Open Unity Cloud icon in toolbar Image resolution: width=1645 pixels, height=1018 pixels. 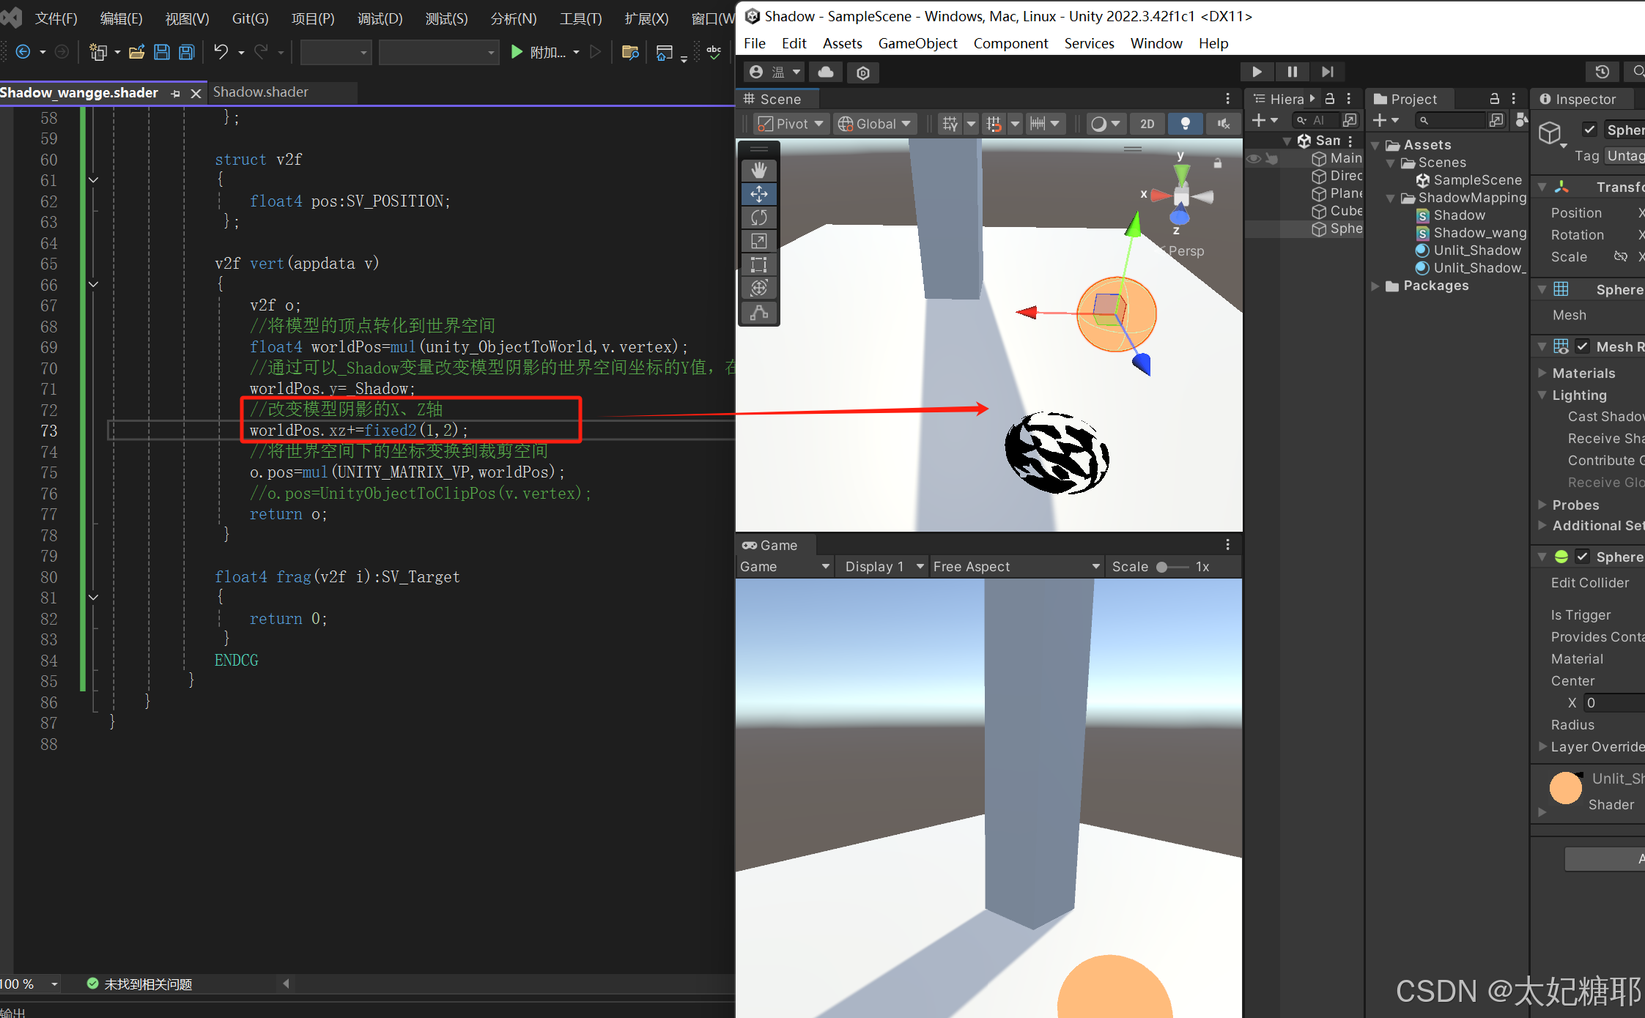(826, 72)
